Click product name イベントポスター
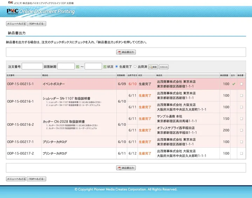The image size is (252, 198). tap(54, 84)
